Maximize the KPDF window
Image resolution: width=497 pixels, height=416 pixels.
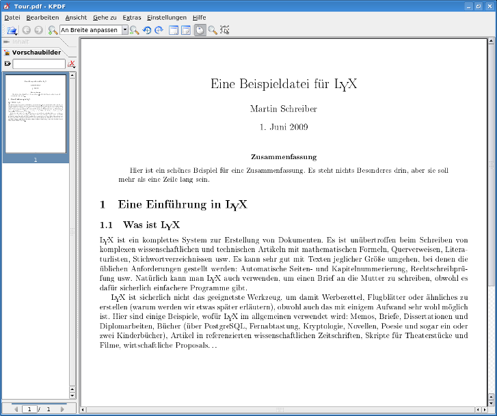coord(479,6)
